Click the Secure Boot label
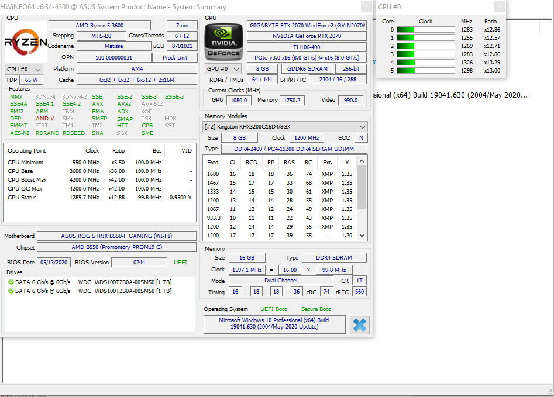This screenshot has width=554, height=397. pos(316,309)
